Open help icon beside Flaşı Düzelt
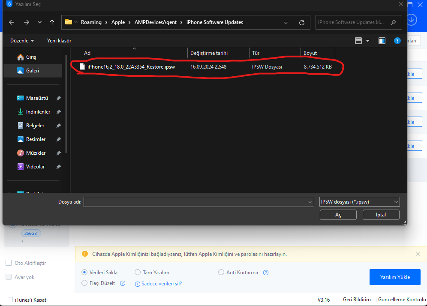The width and height of the screenshot is (427, 306). pos(123,283)
